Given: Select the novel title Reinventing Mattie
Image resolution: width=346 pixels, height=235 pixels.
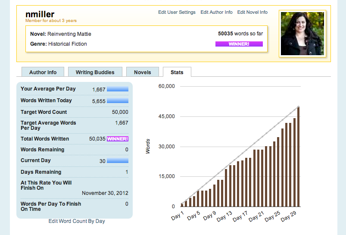Looking at the screenshot, I should coord(69,34).
